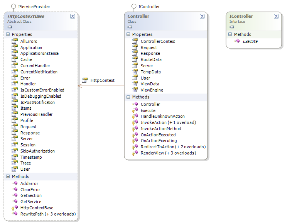Screen dimensions: 285x224
Task: Select the Items property in HttpContextBase
Action: pyautogui.click(x=26, y=108)
